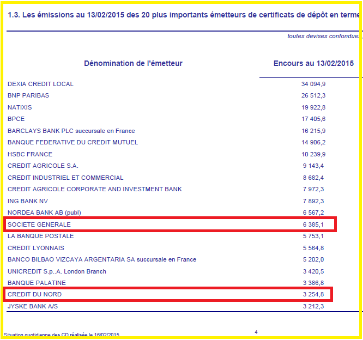Select the BPCE row name
363x340 pixels.
point(16,119)
